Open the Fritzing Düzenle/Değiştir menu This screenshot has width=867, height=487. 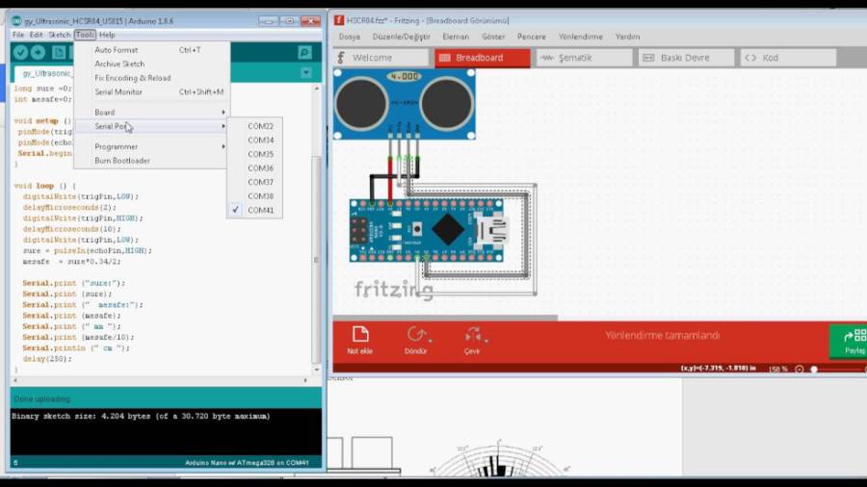402,37
